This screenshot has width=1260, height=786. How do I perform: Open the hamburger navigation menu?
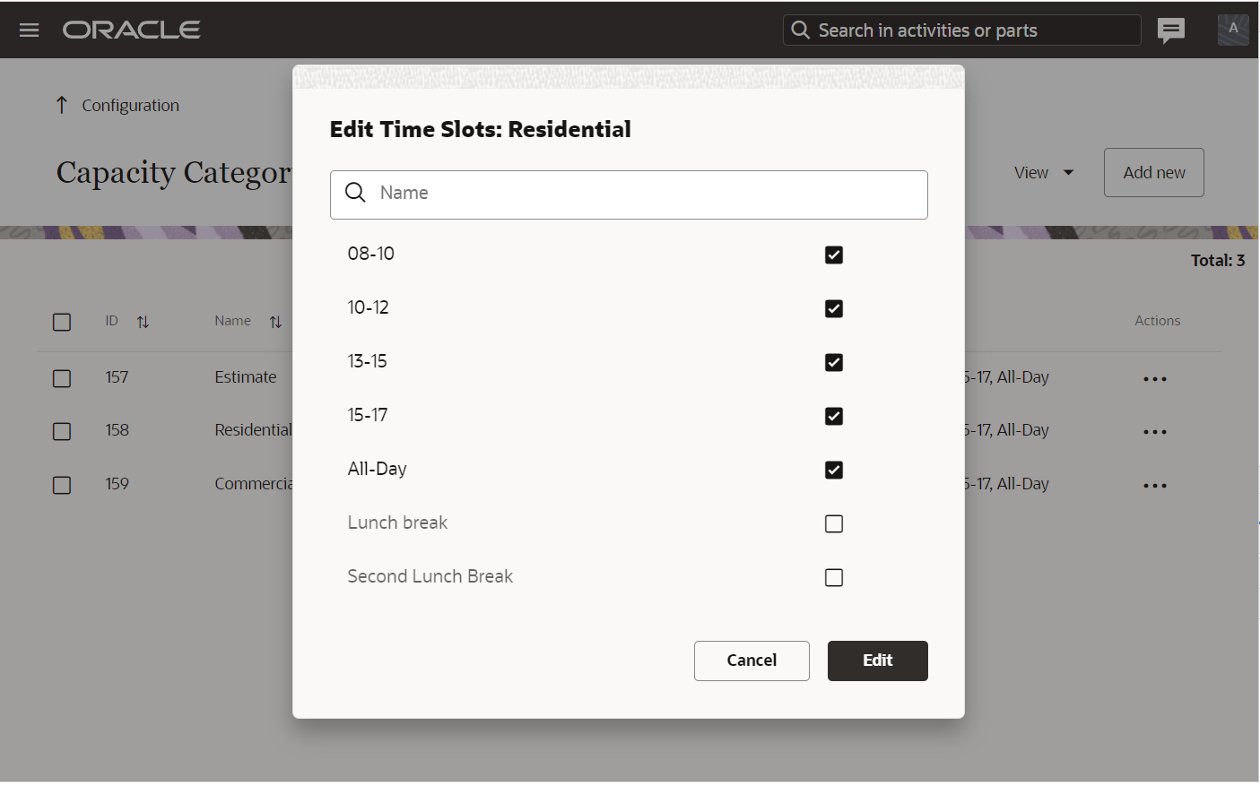click(29, 30)
